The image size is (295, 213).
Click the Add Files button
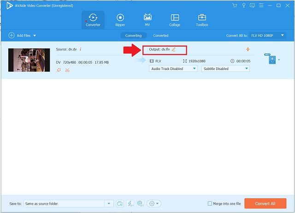(19, 35)
